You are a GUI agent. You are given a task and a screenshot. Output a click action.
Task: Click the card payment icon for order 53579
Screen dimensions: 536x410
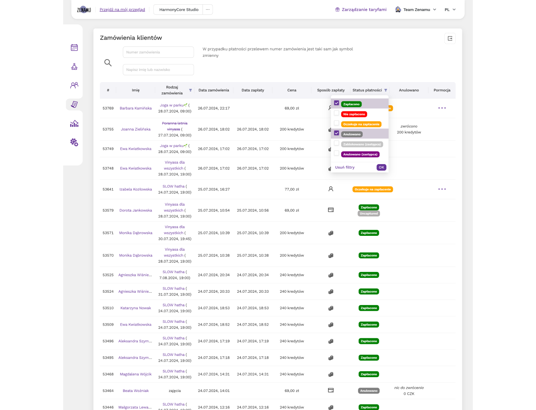click(331, 210)
